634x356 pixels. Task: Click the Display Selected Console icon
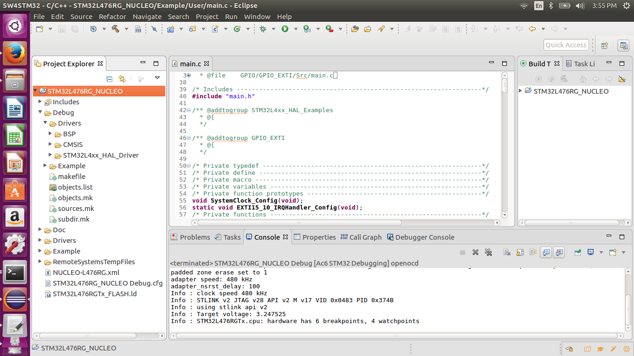pyautogui.click(x=591, y=252)
